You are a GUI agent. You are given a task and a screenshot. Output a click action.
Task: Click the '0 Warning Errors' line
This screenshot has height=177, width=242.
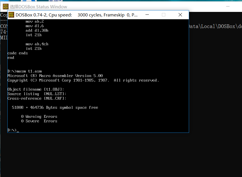(x=39, y=117)
